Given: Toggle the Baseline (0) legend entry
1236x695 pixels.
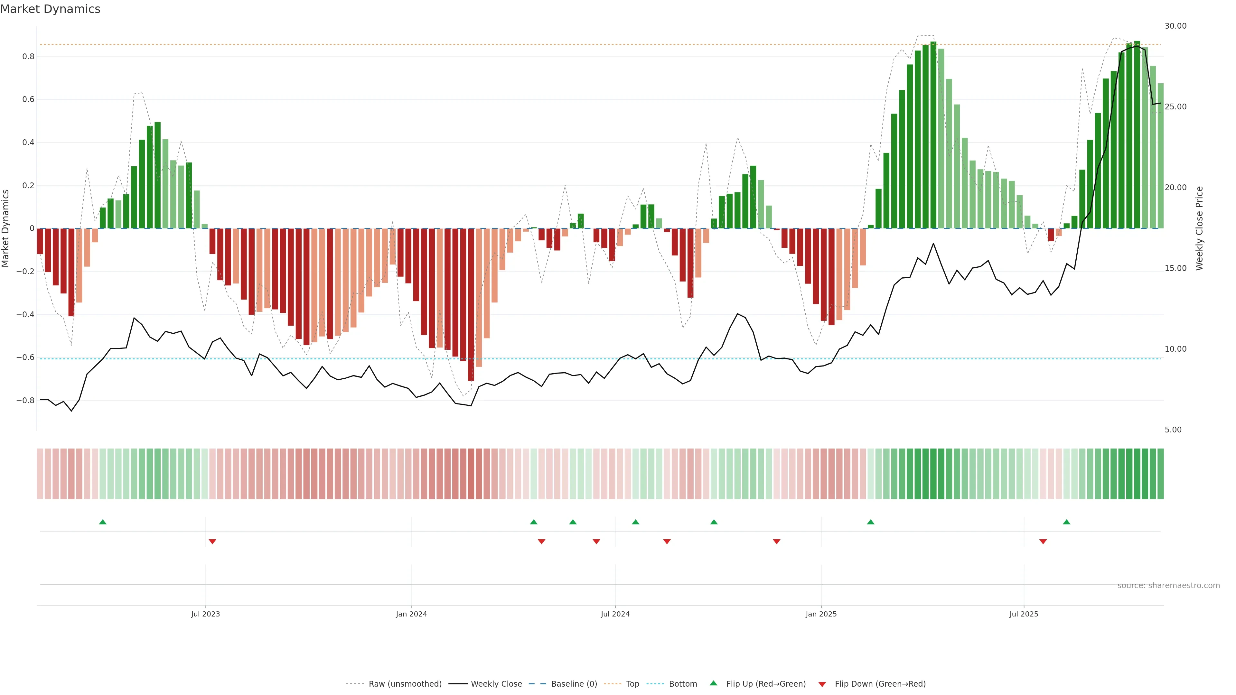Looking at the screenshot, I should (x=574, y=684).
